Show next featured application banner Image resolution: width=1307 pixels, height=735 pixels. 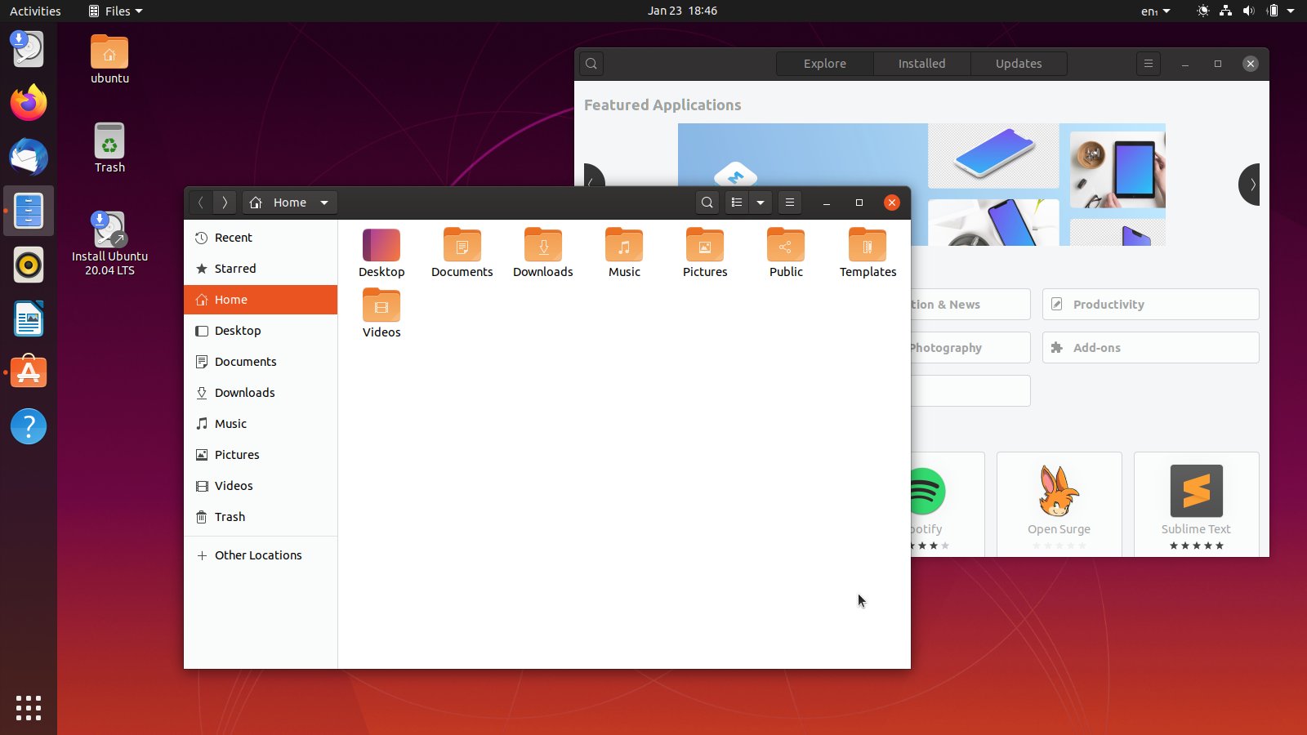click(1250, 185)
